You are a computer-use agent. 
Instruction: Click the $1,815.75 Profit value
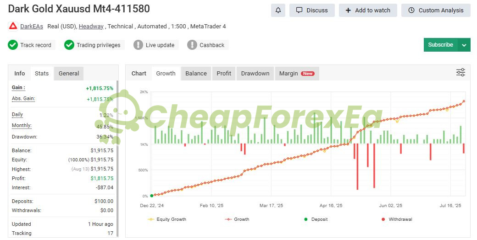(102, 178)
